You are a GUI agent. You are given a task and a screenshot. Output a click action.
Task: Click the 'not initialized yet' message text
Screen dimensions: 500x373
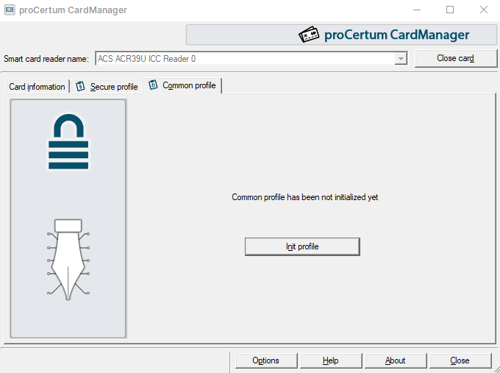tap(304, 197)
